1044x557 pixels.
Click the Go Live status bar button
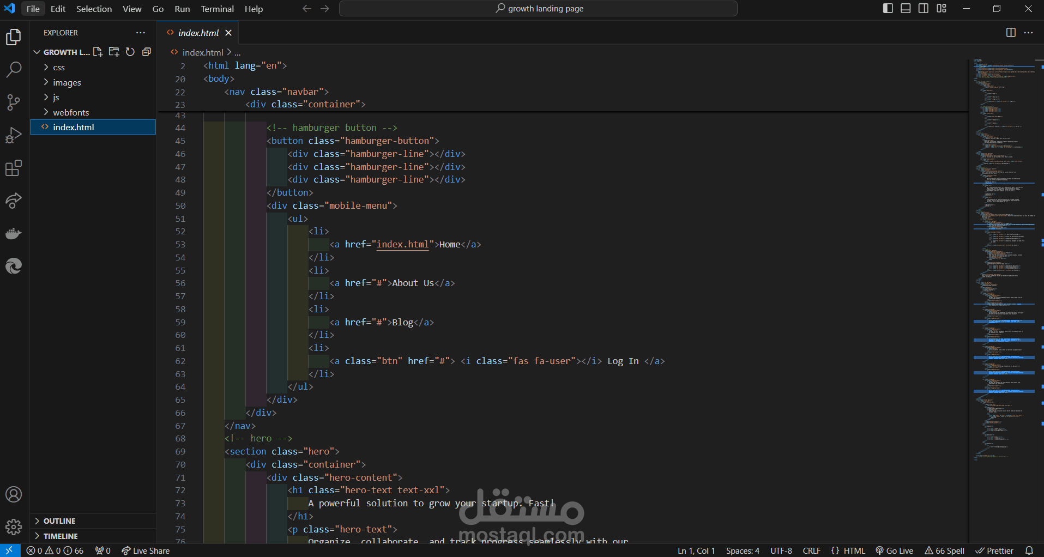click(895, 550)
